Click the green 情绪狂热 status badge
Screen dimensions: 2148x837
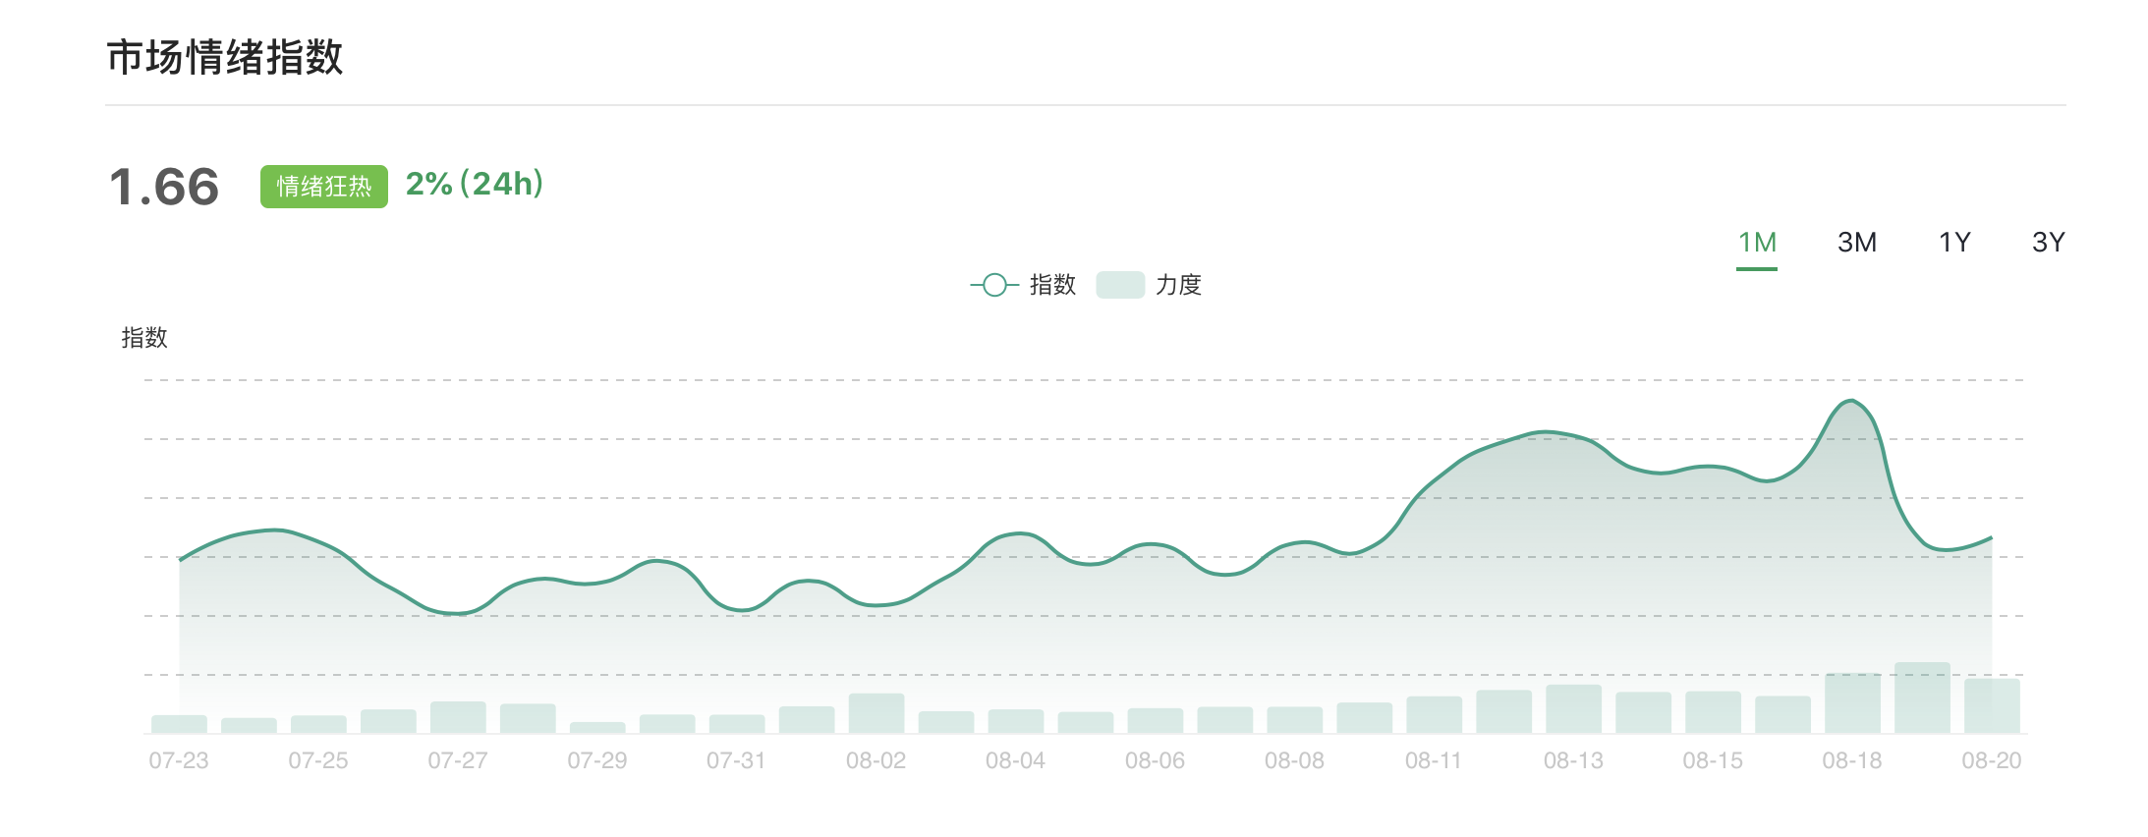(x=323, y=187)
